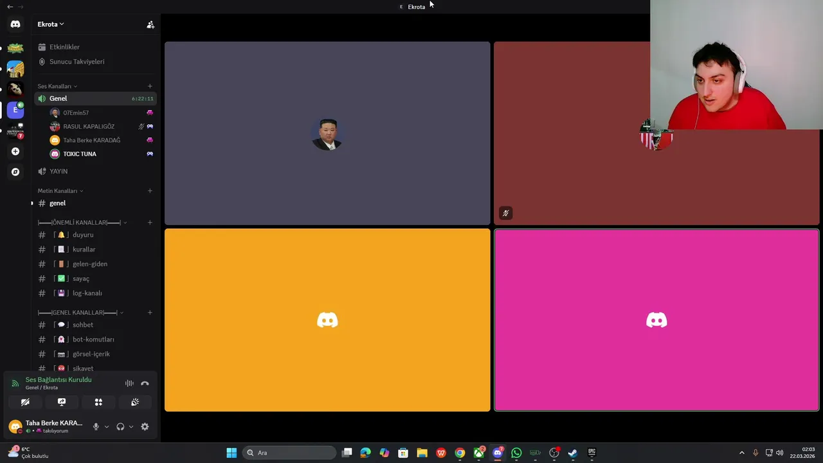The width and height of the screenshot is (823, 463).
Task: Click the invite people icon beside Ekrota
Action: pyautogui.click(x=150, y=24)
